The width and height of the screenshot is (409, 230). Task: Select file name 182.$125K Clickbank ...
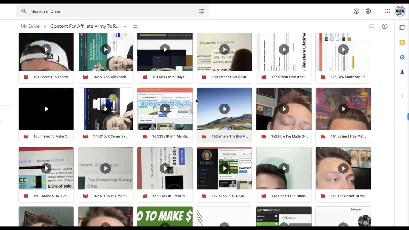pyautogui.click(x=111, y=77)
